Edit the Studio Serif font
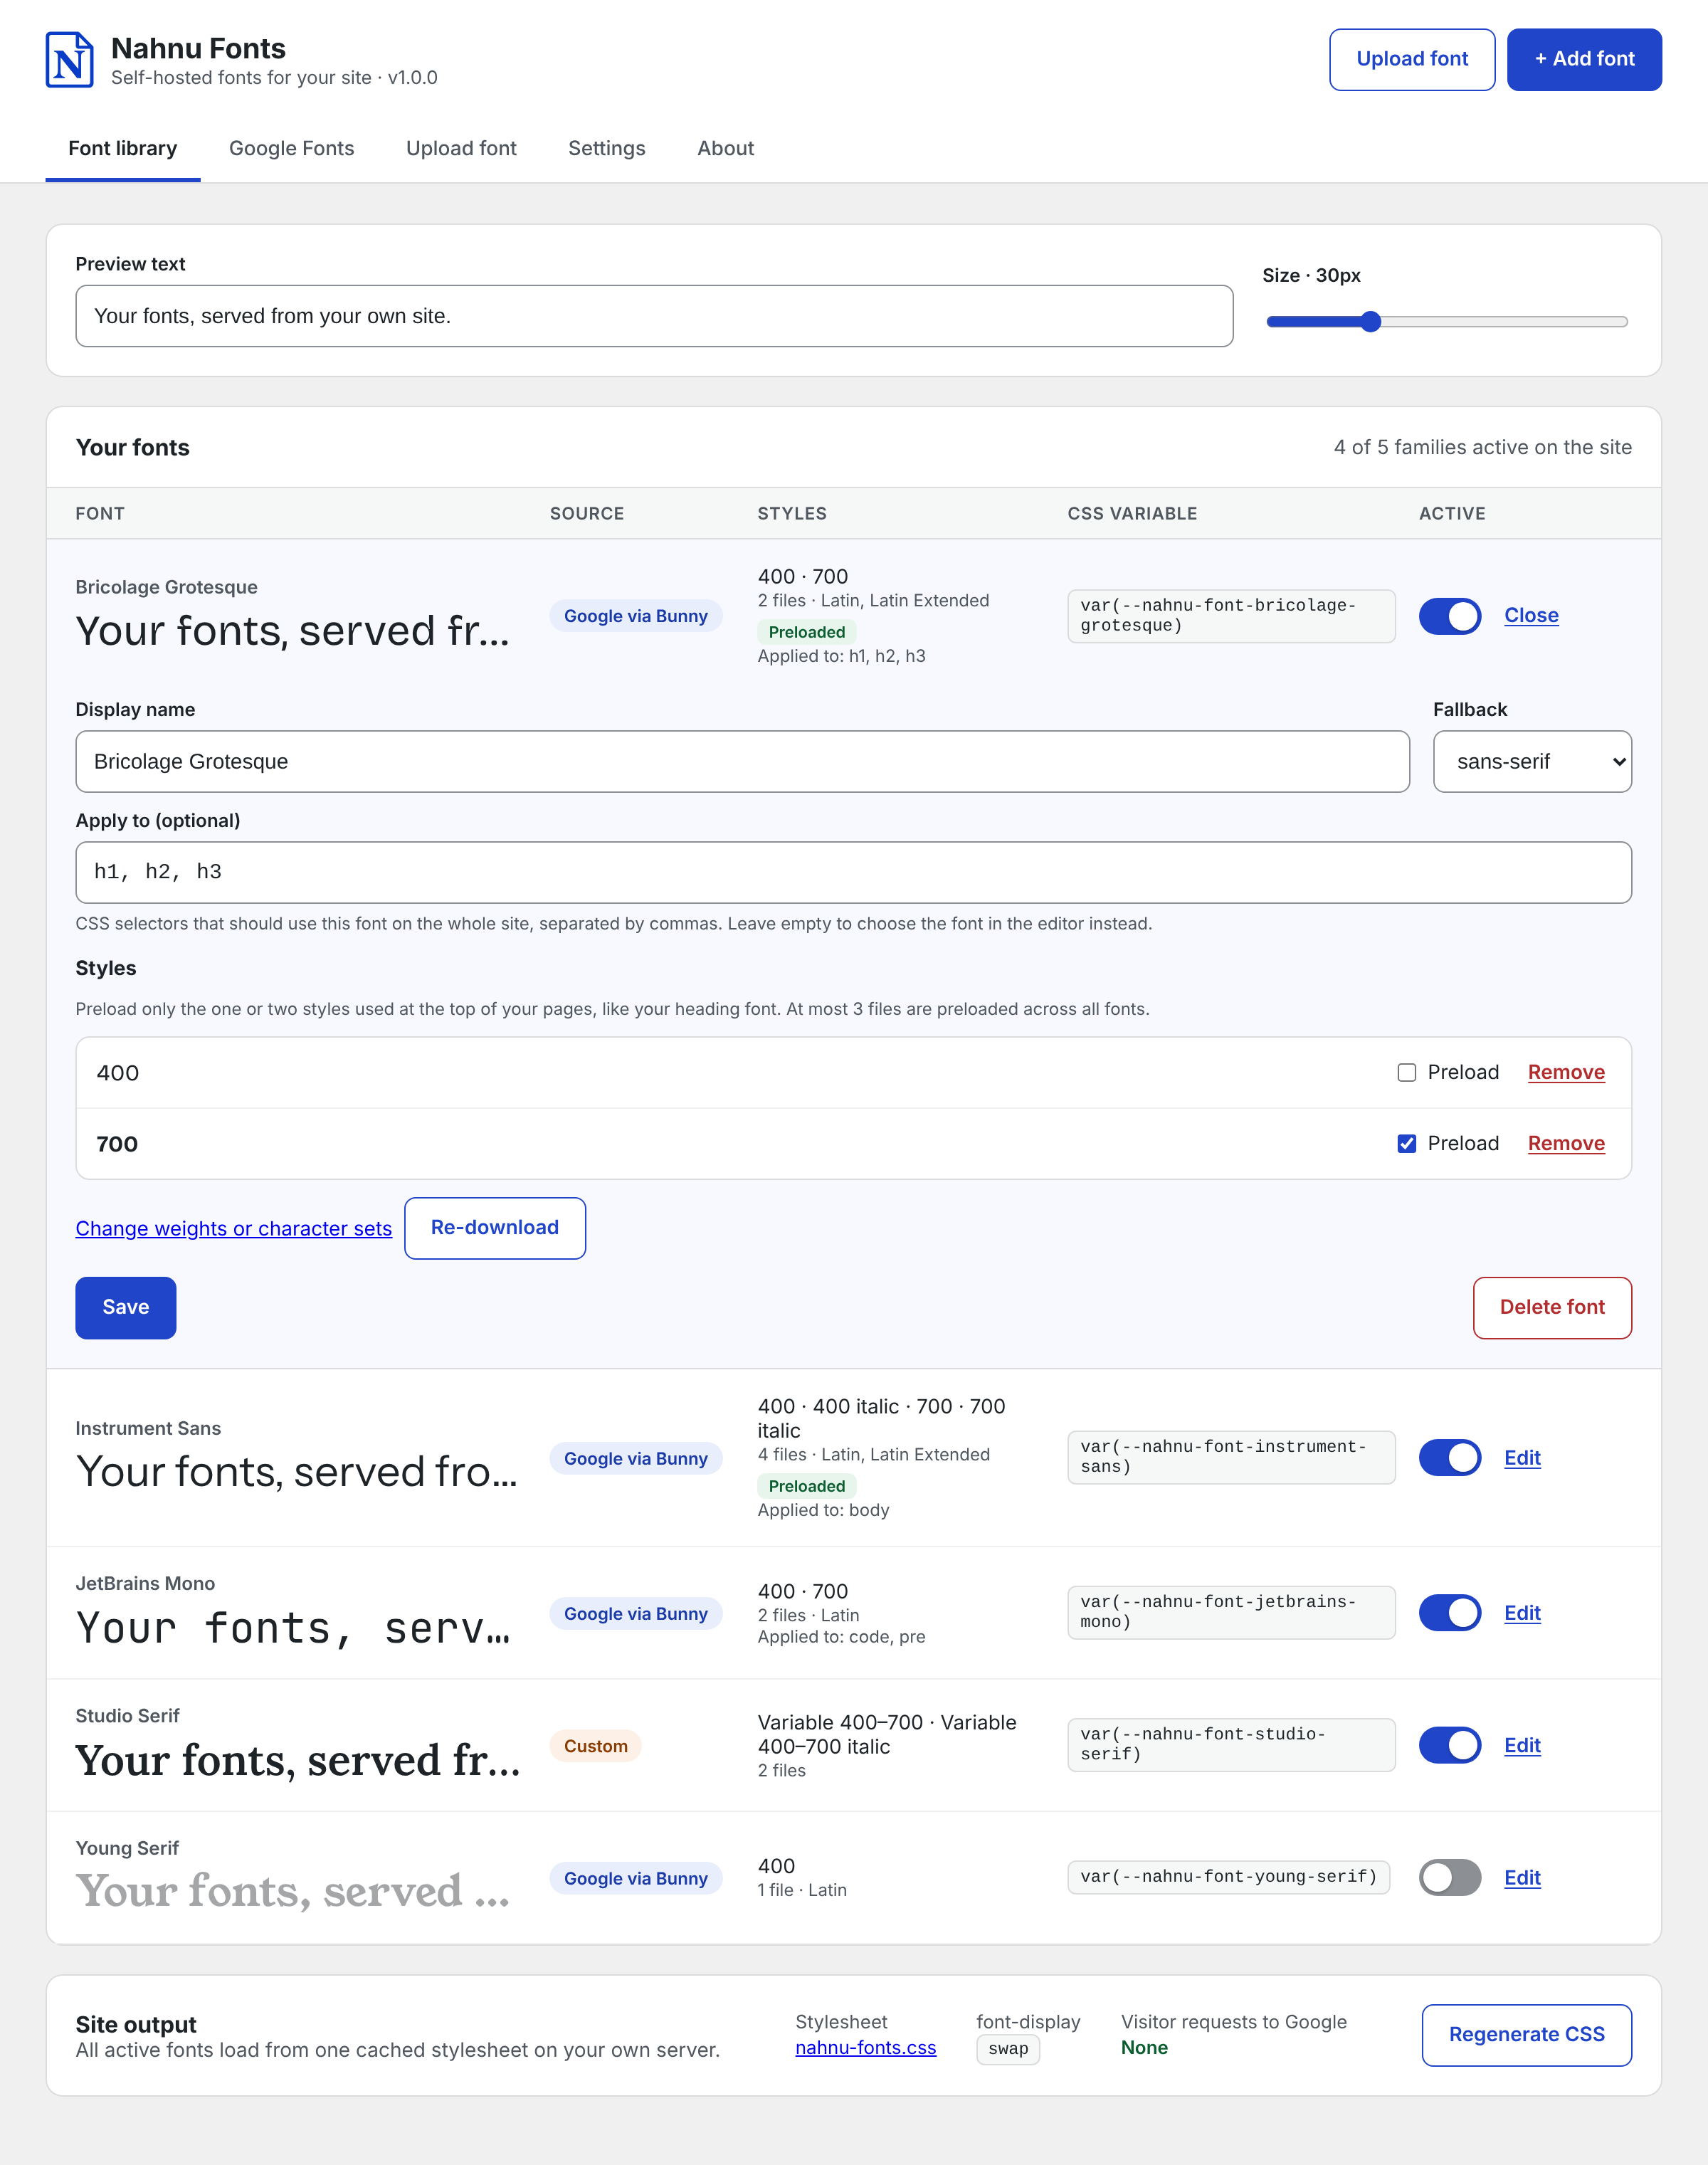Image resolution: width=1708 pixels, height=2165 pixels. click(1522, 1745)
